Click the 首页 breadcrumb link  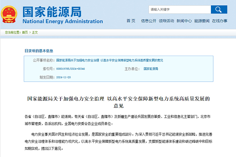25,32
